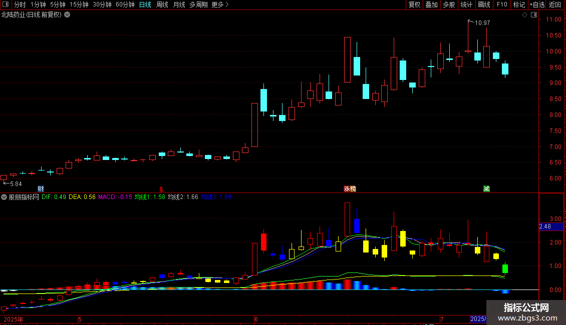Click the red $ event marker
This screenshot has height=325, width=566.
pos(161,189)
